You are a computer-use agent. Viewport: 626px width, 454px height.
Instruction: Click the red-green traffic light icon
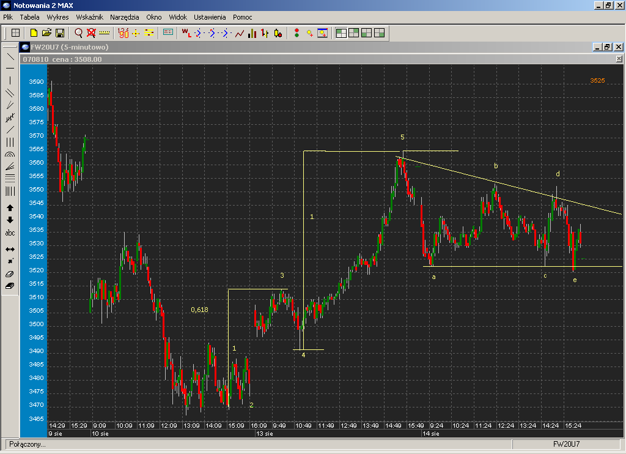click(296, 33)
